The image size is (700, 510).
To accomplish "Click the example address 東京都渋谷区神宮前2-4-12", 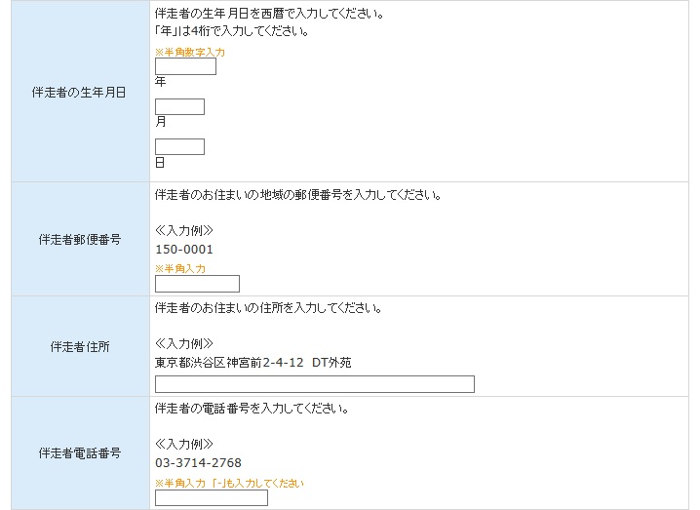I will 229,362.
